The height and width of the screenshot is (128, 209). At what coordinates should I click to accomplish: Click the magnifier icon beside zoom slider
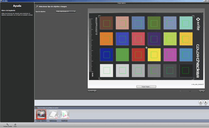[180, 91]
